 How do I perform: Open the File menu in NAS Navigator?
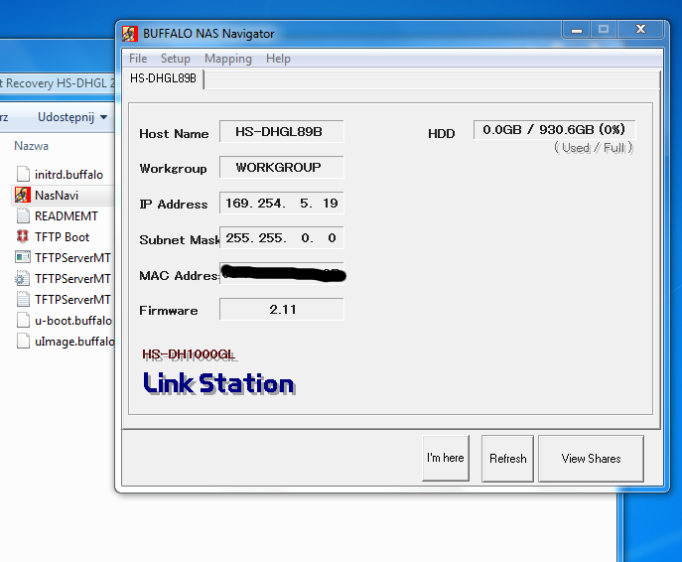click(138, 59)
